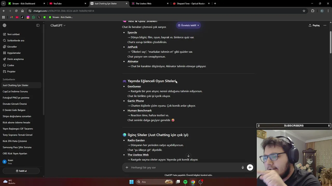Click the browser back arrow
Viewport: 332px width, 186px height.
pos(4,11)
